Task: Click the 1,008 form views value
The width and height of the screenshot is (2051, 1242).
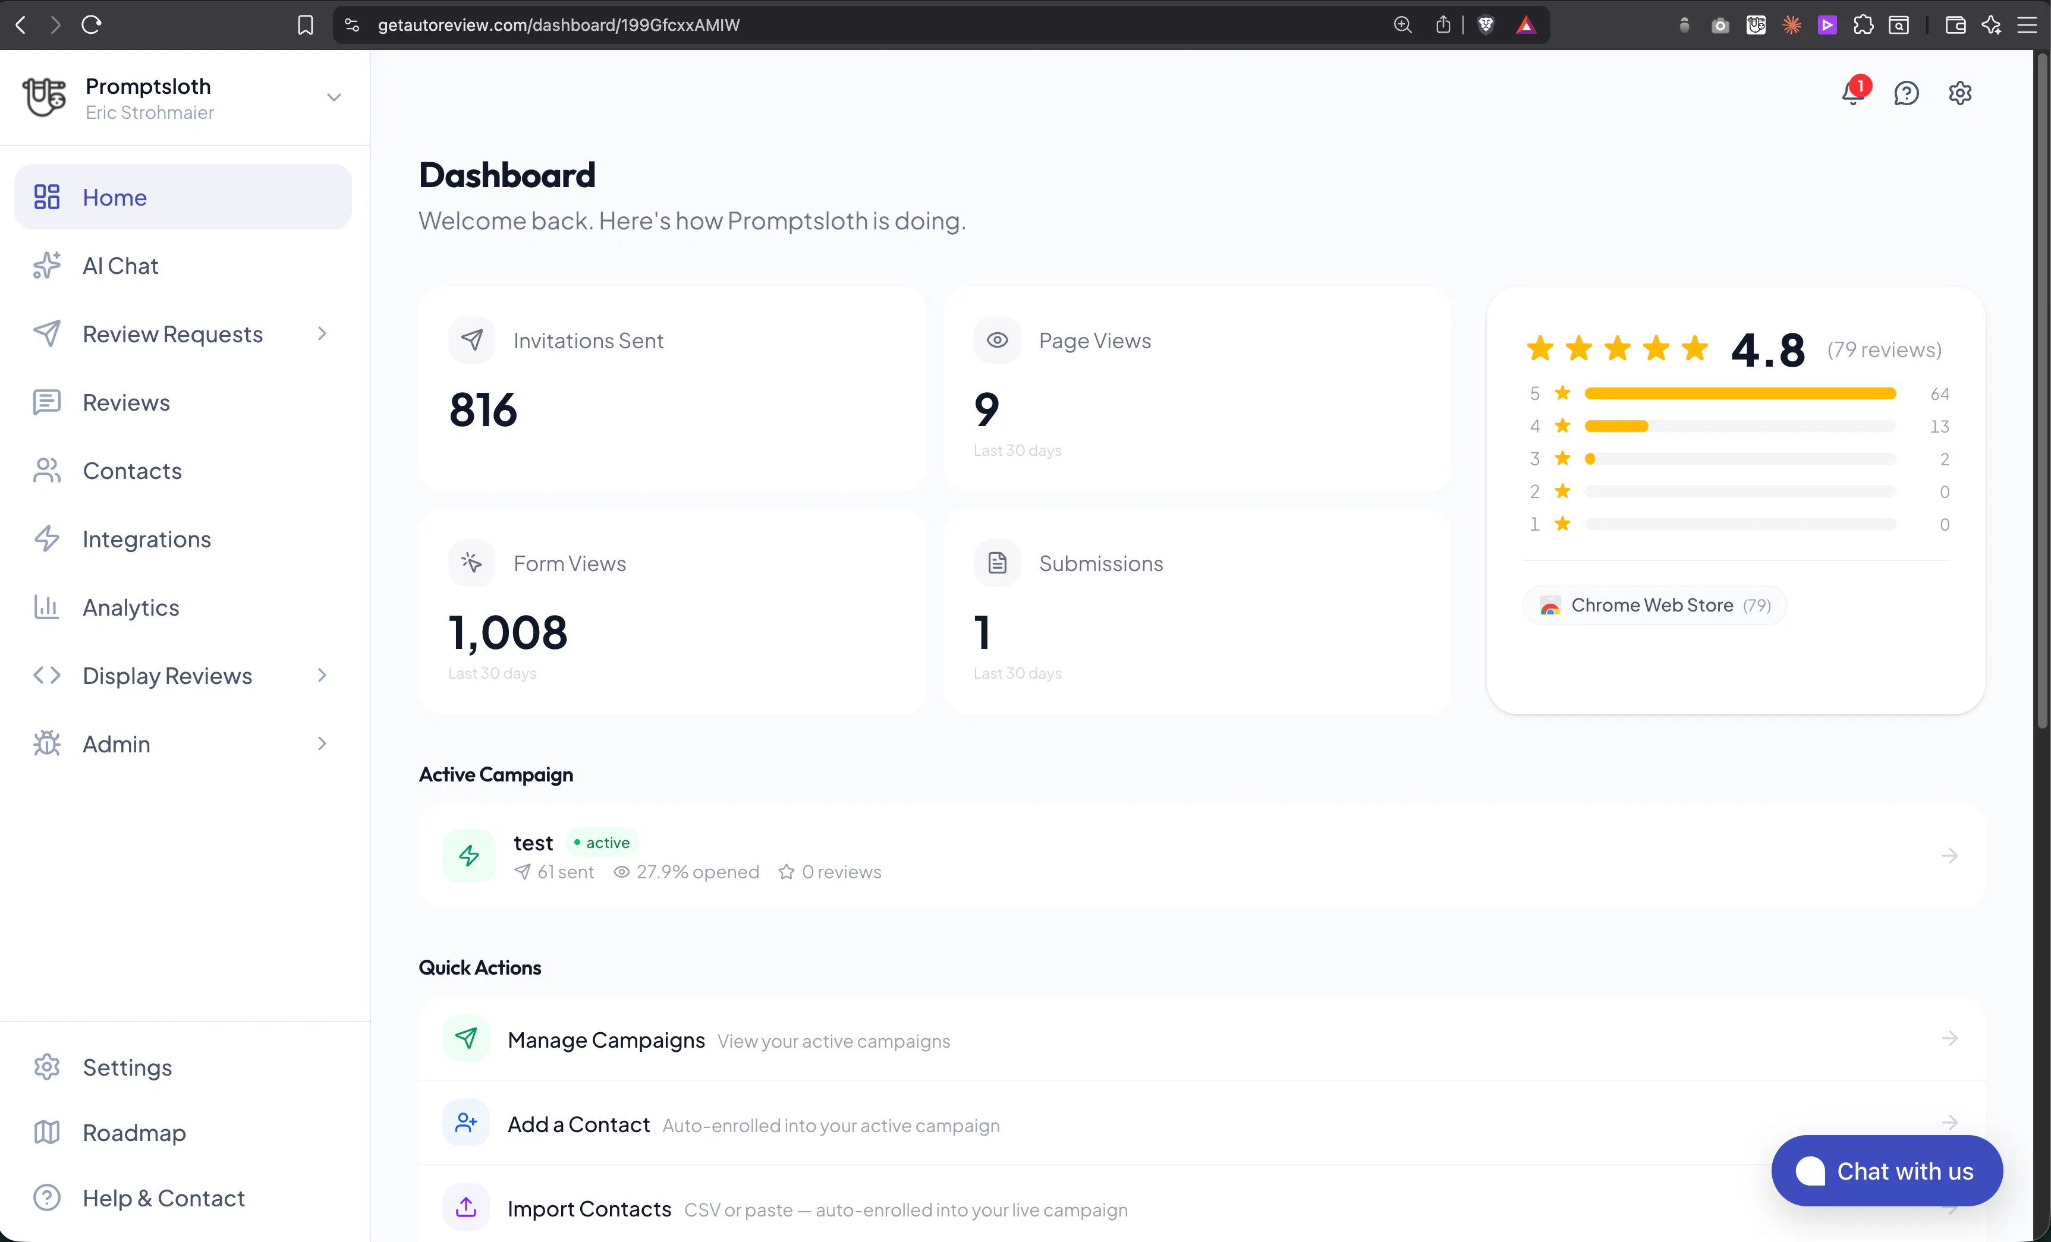Action: coord(508,633)
